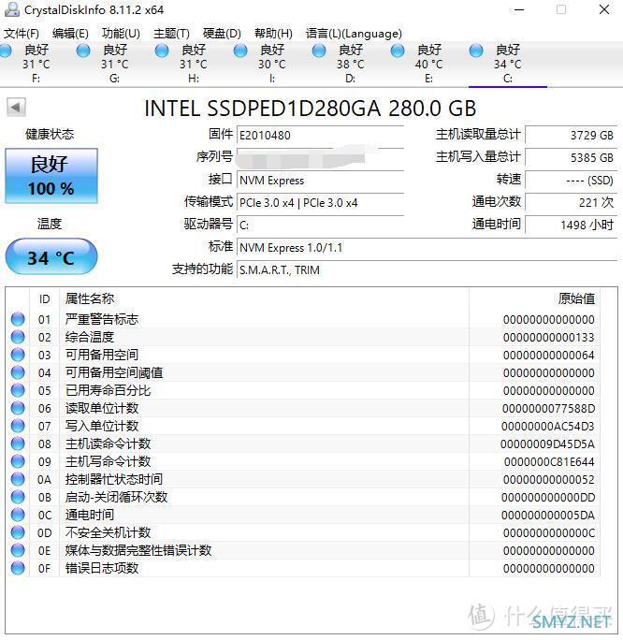Image resolution: width=623 pixels, height=640 pixels.
Task: Click the 支持的功能 field S.M.A.R.T., TRIM
Action: [427, 269]
